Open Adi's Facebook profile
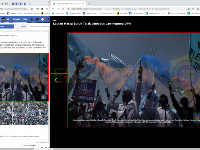The image size is (200, 150). point(6,19)
